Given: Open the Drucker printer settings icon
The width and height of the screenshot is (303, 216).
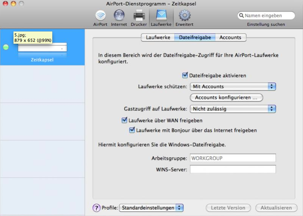Looking at the screenshot, I should 139,16.
